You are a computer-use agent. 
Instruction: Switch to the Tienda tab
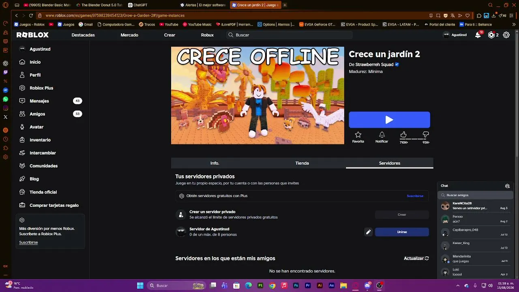pos(302,163)
